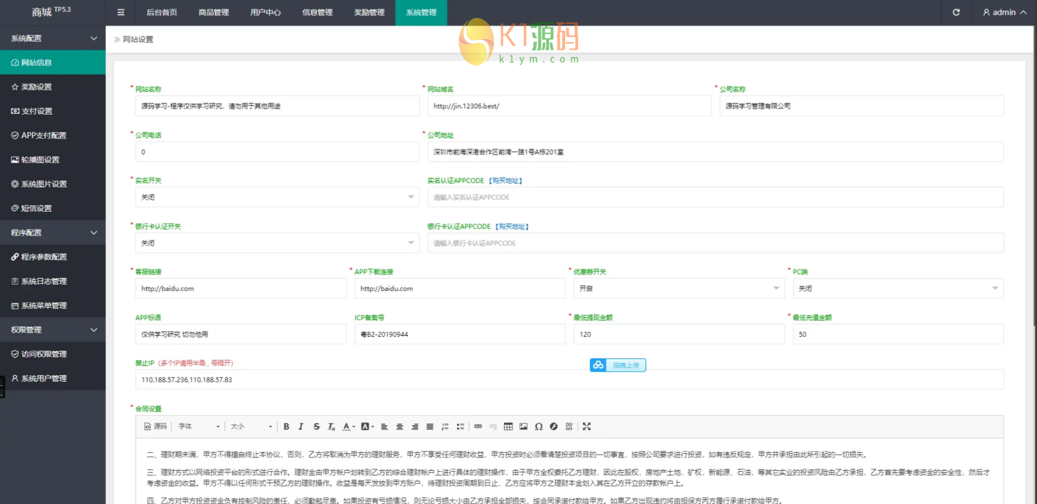Justify text in the editor

coord(430,426)
